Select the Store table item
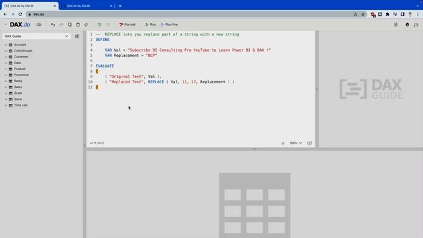 pos(18,99)
